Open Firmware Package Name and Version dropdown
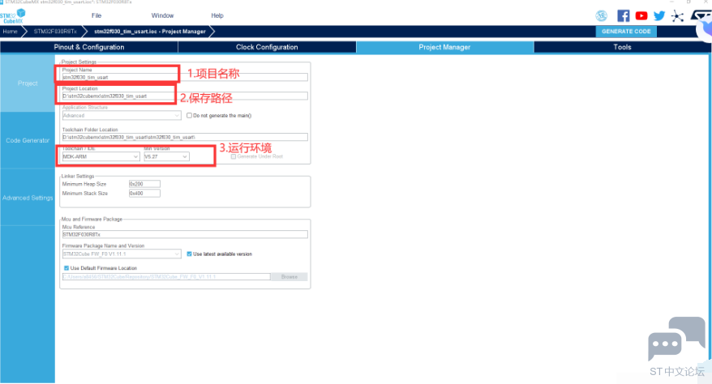The height and width of the screenshot is (384, 712). [122, 254]
